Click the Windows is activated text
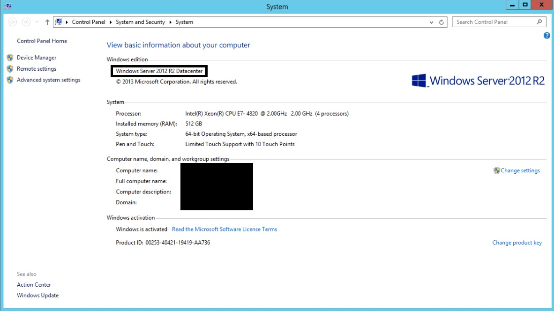 coord(142,229)
